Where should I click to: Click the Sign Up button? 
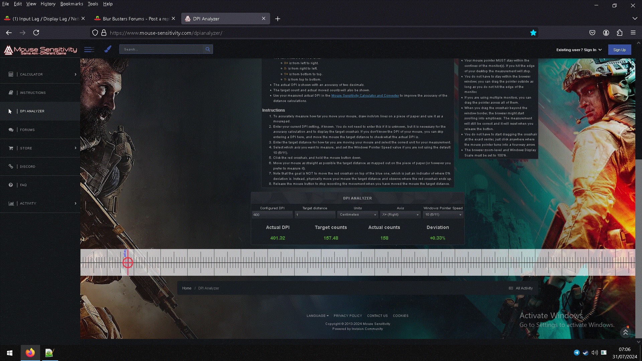(619, 50)
